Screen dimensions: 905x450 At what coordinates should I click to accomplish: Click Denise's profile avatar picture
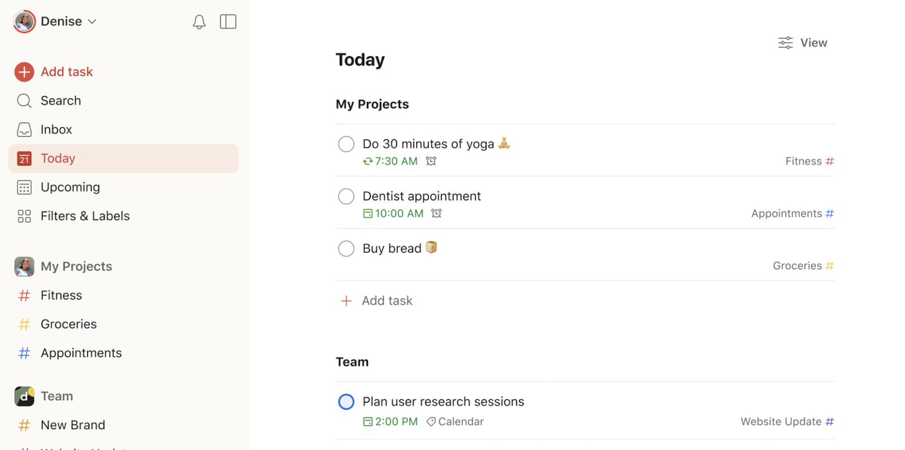[24, 21]
